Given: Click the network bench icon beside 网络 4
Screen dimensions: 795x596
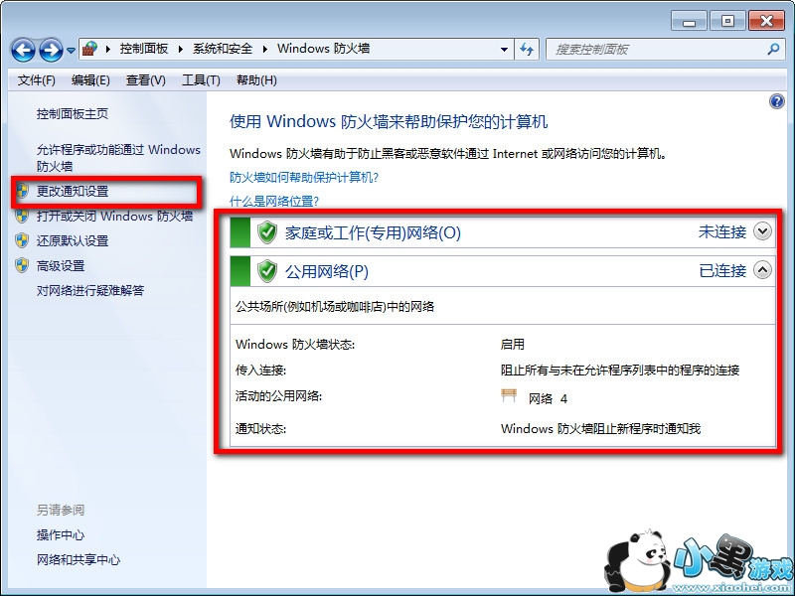Looking at the screenshot, I should pyautogui.click(x=509, y=395).
